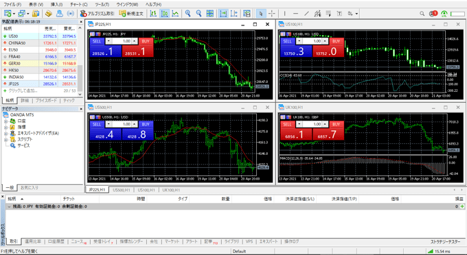Select GER30 row in Market Watch
Viewport: 467px width, 255px height.
(39, 63)
